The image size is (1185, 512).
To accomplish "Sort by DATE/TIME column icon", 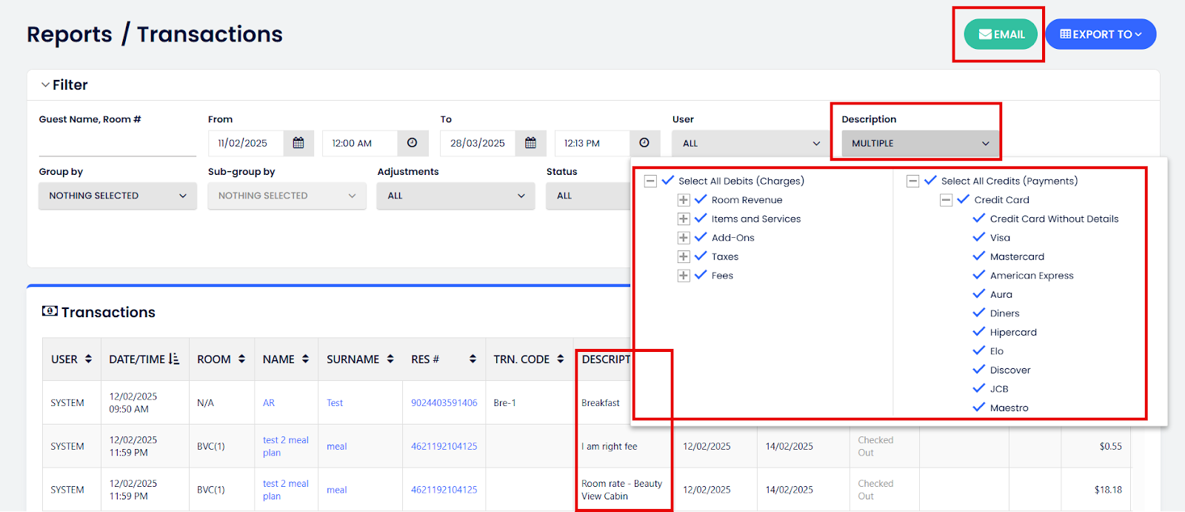I will [174, 359].
